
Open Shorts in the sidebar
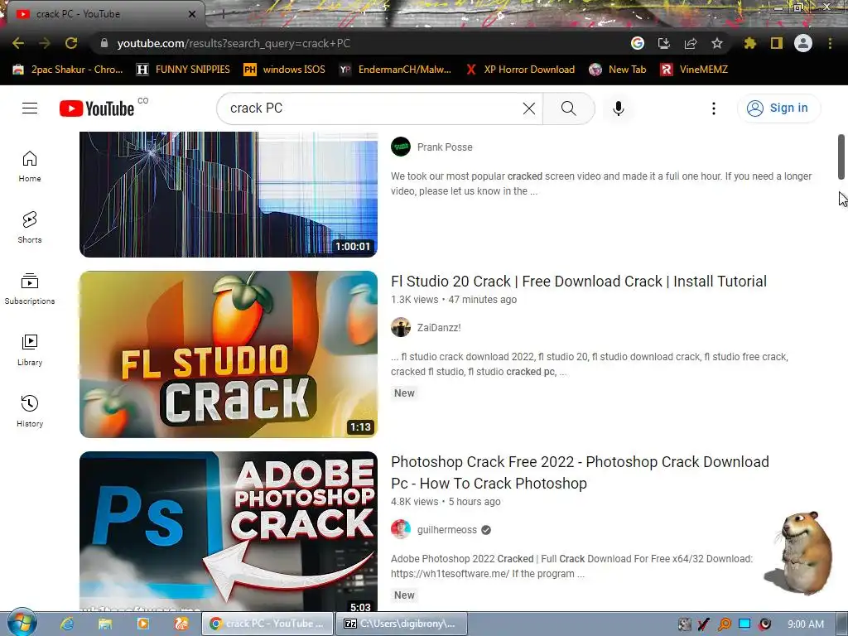[x=30, y=227]
